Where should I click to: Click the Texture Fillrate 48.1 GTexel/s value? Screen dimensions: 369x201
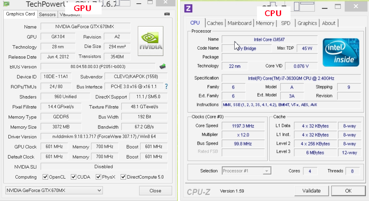pyautogui.click(x=144, y=107)
